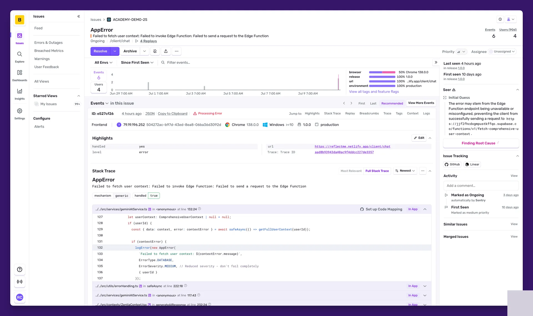This screenshot has height=316, width=533.
Task: Share this issue using the upload icon
Action: coord(166,51)
